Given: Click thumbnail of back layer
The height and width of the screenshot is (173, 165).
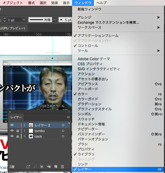Looking at the screenshot, I should coord(31,136).
